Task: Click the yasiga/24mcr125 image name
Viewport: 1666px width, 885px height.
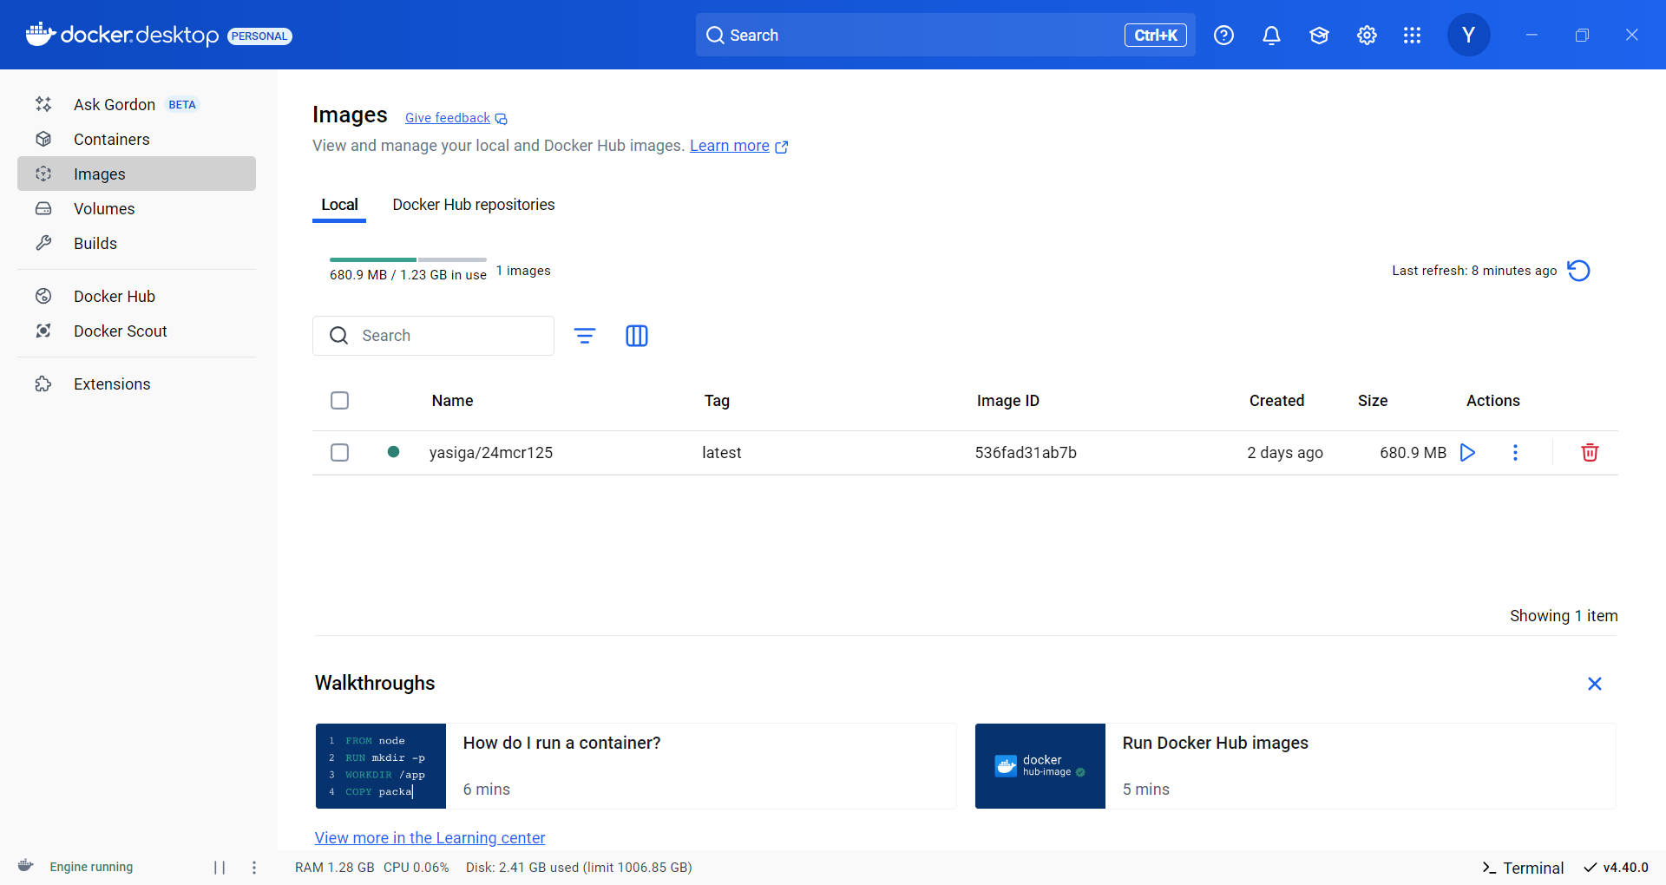Action: pyautogui.click(x=491, y=453)
